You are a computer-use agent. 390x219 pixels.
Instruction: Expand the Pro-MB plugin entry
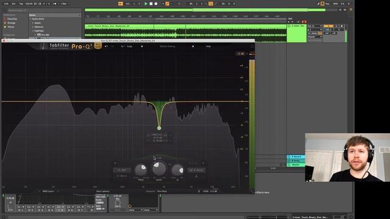pos(35,35)
